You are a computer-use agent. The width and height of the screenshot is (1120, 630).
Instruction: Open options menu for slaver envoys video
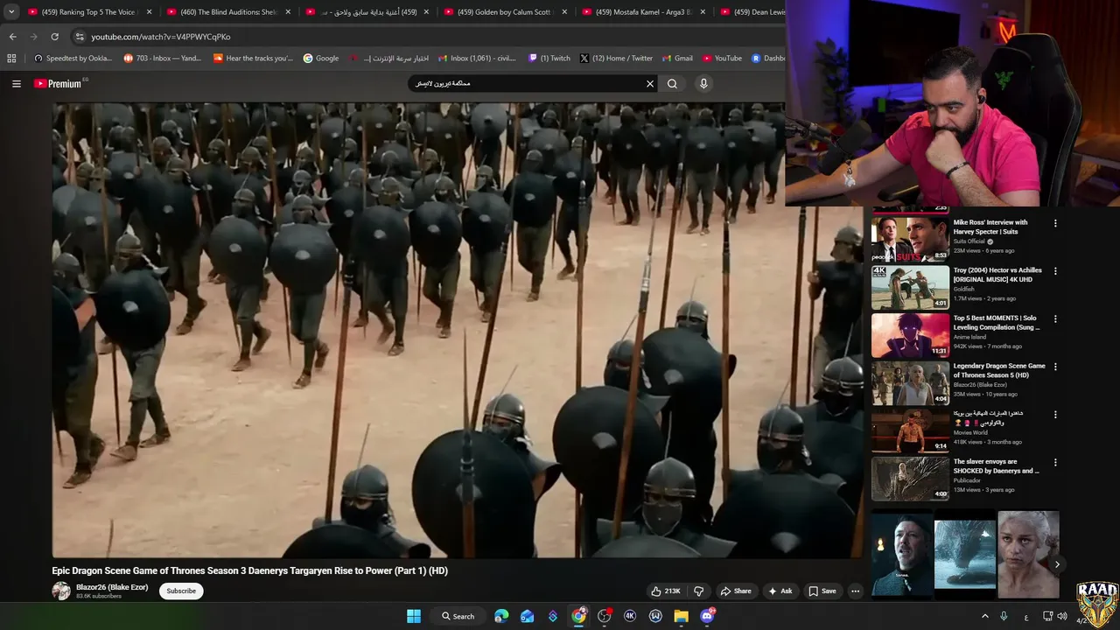point(1055,462)
